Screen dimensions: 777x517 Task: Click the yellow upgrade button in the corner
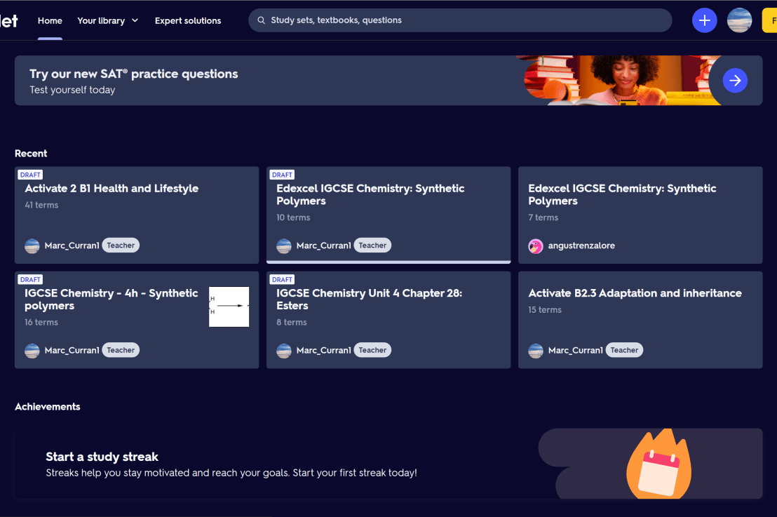click(x=770, y=20)
